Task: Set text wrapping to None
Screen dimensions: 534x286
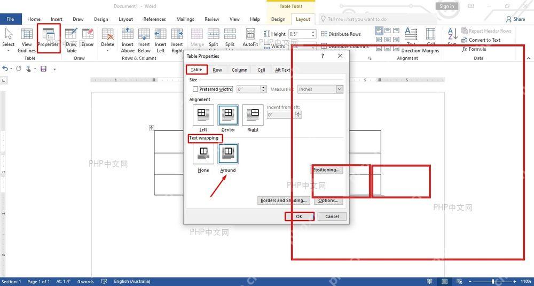Action: [203, 154]
